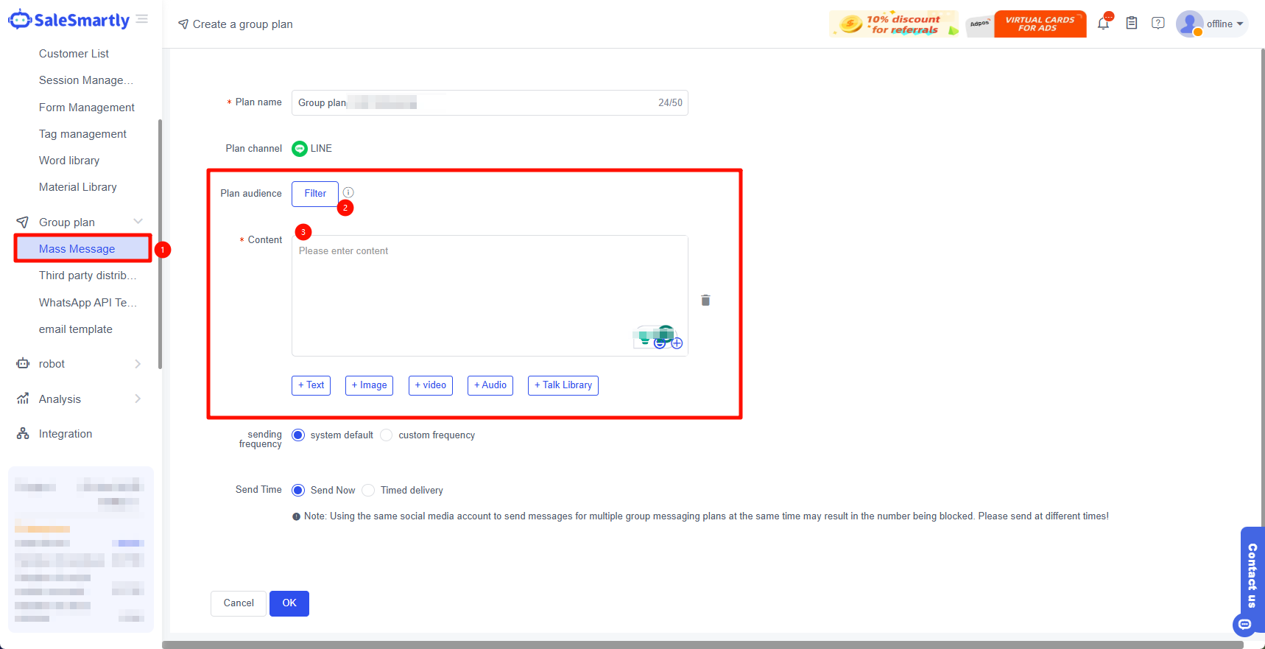
Task: Choose custom frequency option
Action: point(387,435)
